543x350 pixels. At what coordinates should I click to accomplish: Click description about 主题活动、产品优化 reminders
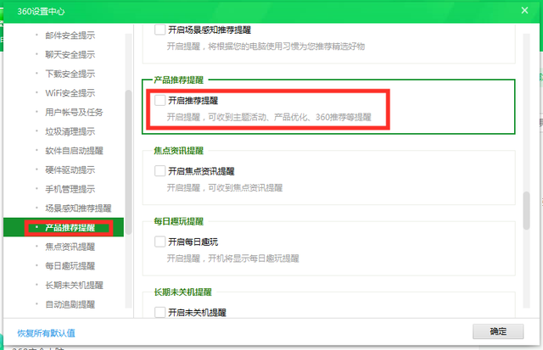(x=269, y=117)
